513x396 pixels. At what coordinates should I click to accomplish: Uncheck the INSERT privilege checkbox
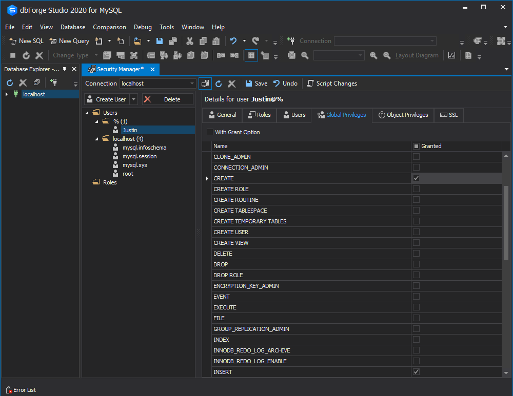point(416,372)
